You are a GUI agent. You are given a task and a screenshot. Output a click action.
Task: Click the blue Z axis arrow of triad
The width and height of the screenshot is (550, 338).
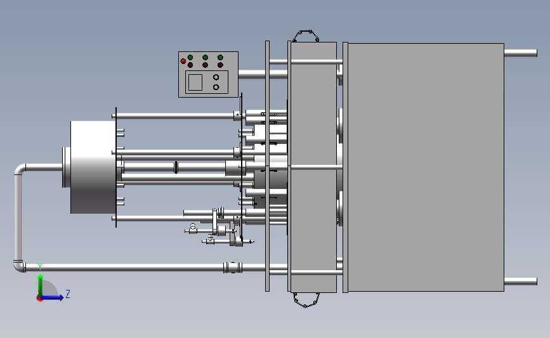tap(53, 297)
